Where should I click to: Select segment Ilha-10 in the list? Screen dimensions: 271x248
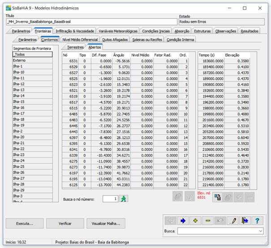click(33, 72)
